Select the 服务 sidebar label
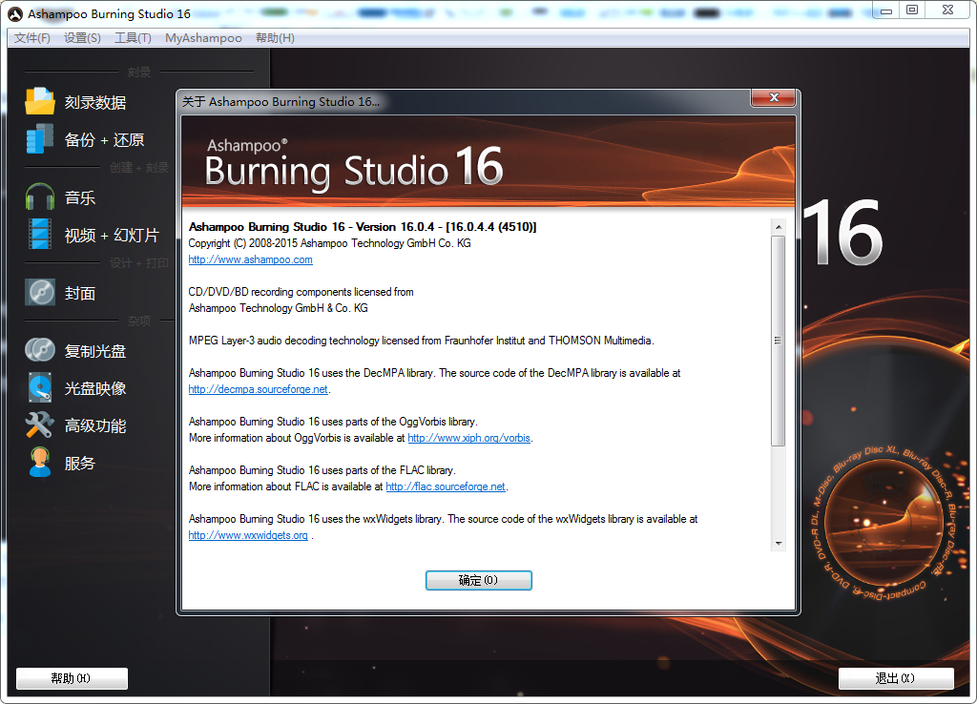This screenshot has height=704, width=977. pos(80,463)
